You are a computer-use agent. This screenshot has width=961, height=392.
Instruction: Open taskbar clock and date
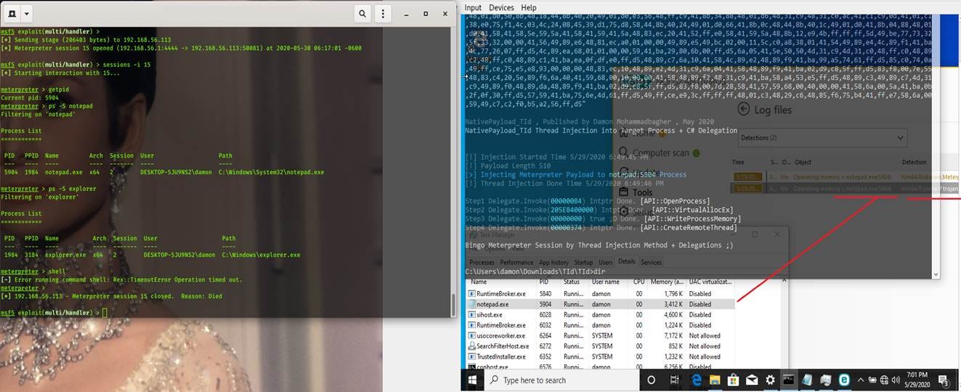pos(916,380)
